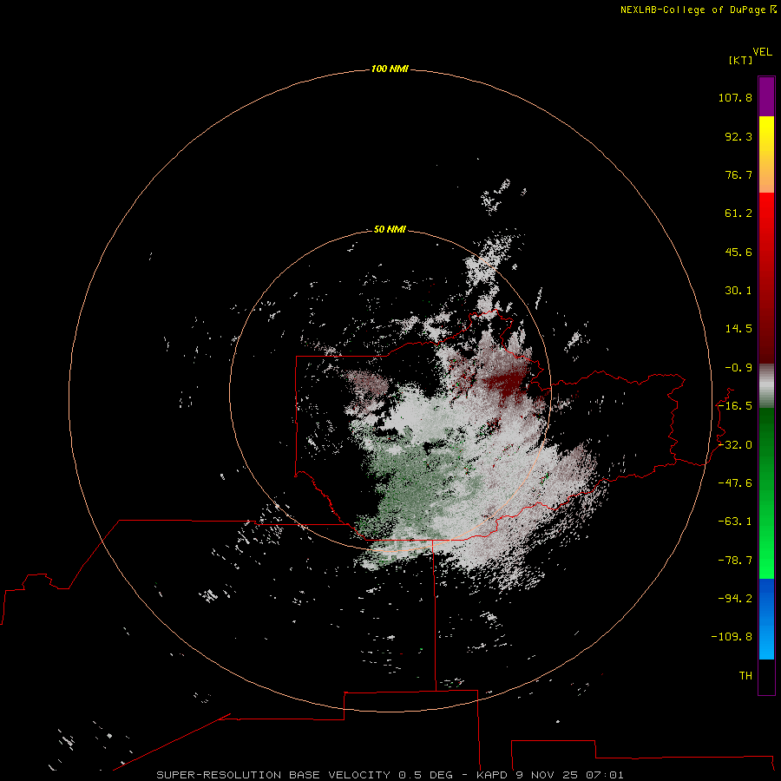Viewport: 781px width, 781px height.
Task: Click the 30.1 velocity scale value
Action: click(x=738, y=291)
